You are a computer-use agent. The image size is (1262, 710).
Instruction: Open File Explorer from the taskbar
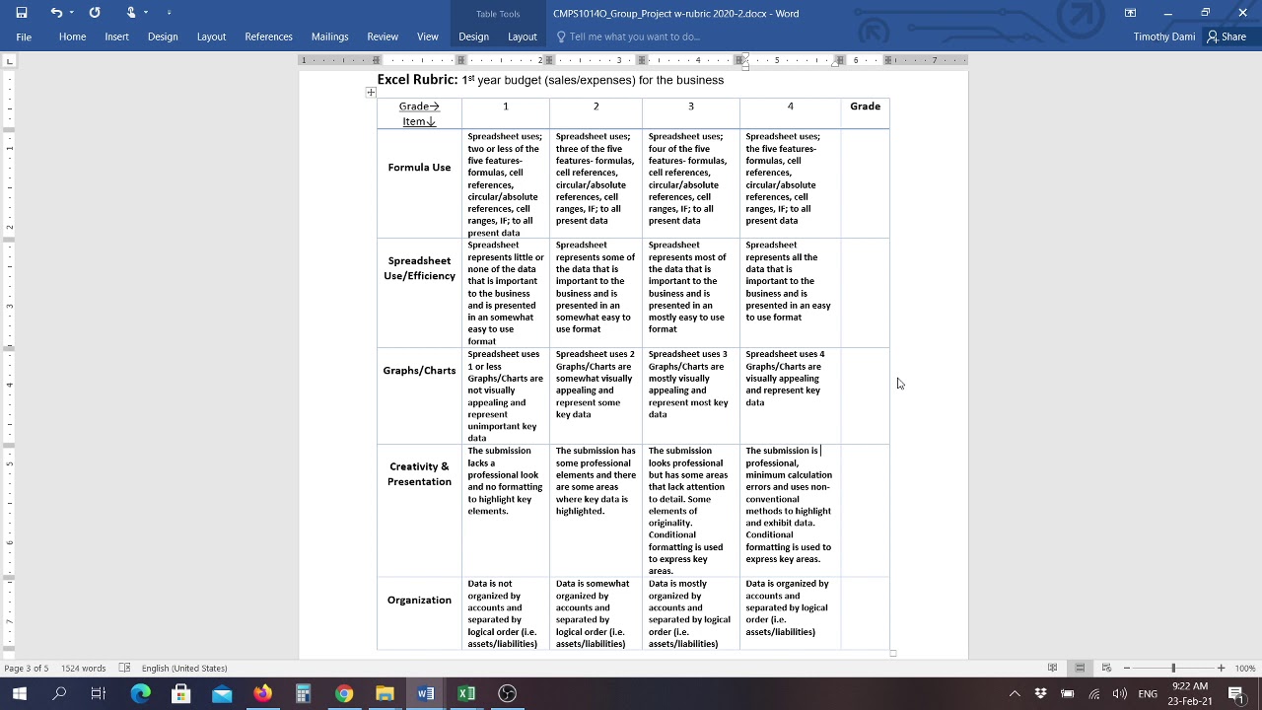tap(385, 693)
